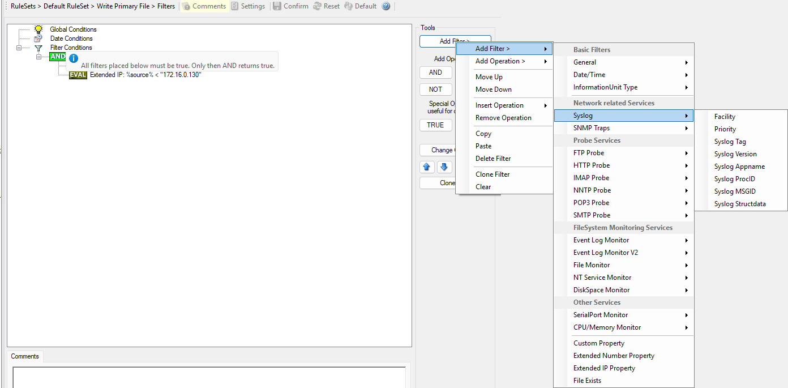This screenshot has height=388, width=788.
Task: Open the help question mark icon
Action: [x=386, y=6]
